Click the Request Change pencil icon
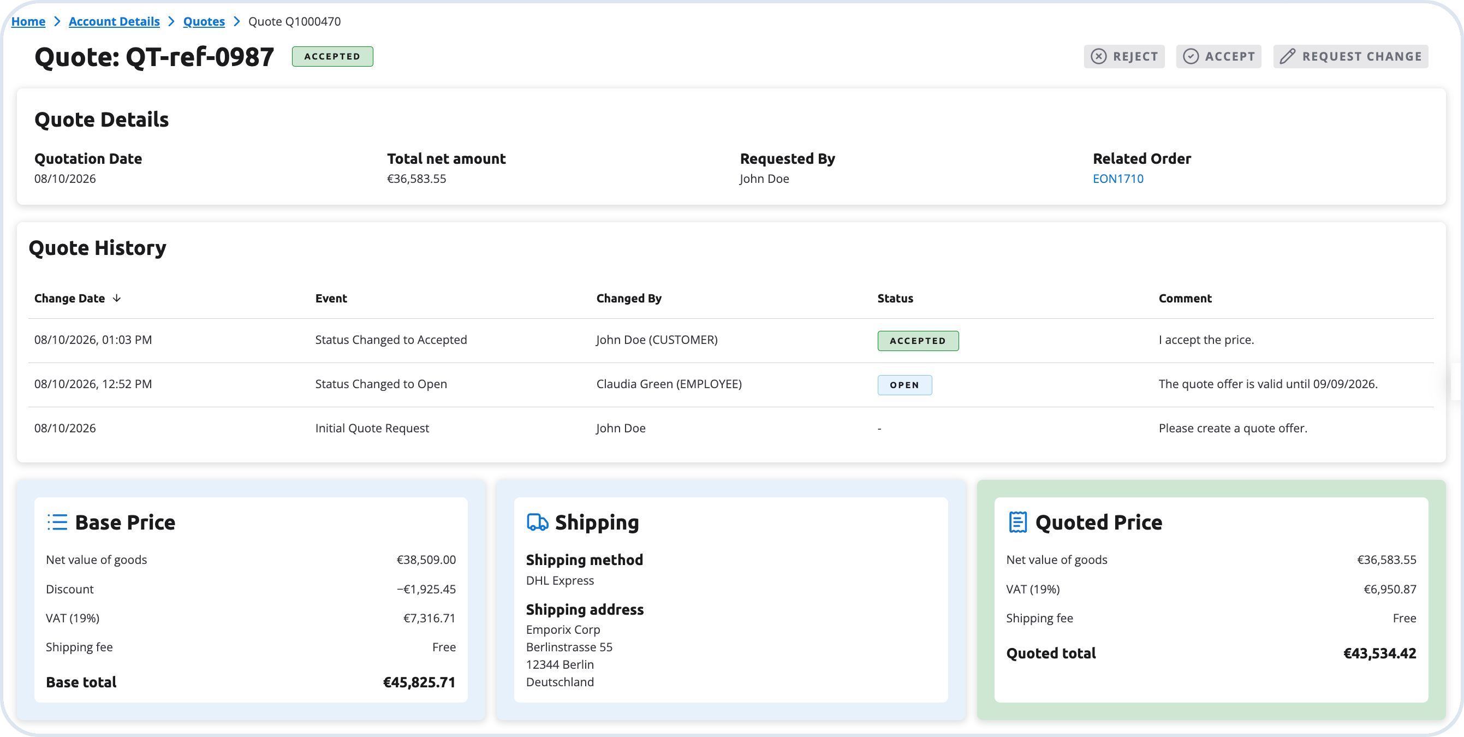 (x=1287, y=56)
